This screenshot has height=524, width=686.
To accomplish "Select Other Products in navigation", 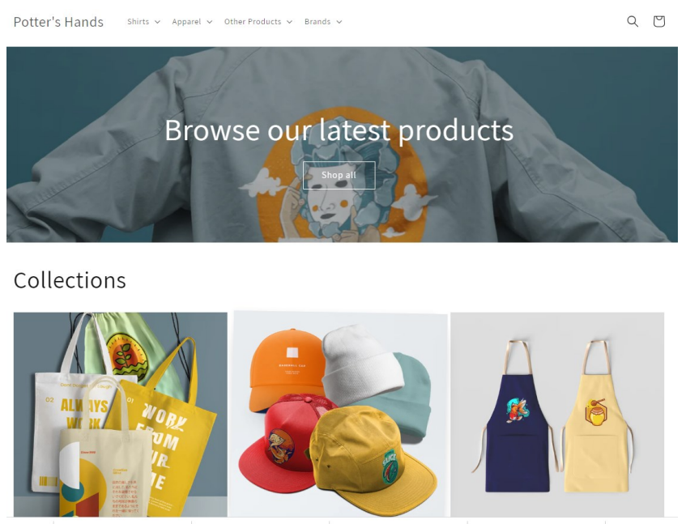I will click(x=253, y=21).
